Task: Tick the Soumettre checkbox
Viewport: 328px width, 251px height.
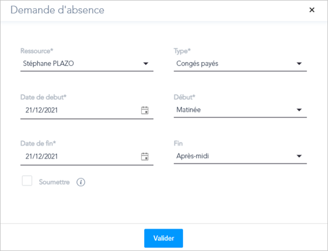Action: click(27, 181)
